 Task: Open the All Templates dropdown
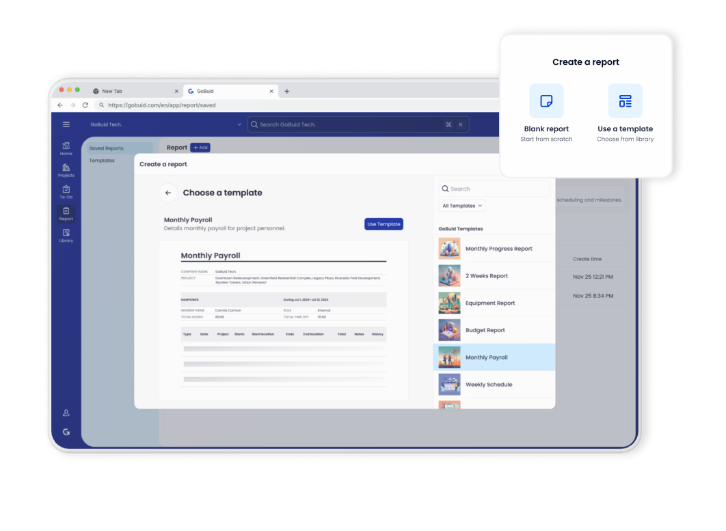point(461,205)
